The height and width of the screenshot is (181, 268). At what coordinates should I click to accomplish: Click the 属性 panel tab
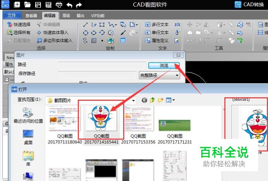(x=9, y=64)
